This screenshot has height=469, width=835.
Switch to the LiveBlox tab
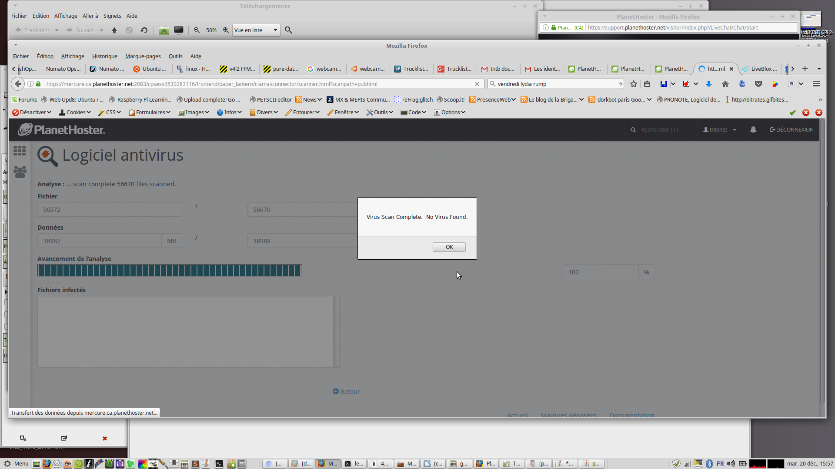tap(760, 69)
